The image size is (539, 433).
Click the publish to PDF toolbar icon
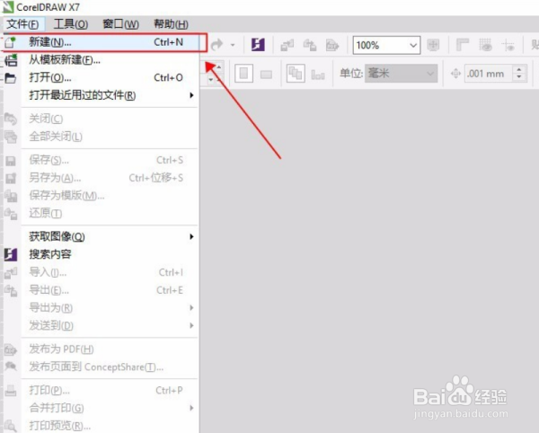[x=332, y=45]
